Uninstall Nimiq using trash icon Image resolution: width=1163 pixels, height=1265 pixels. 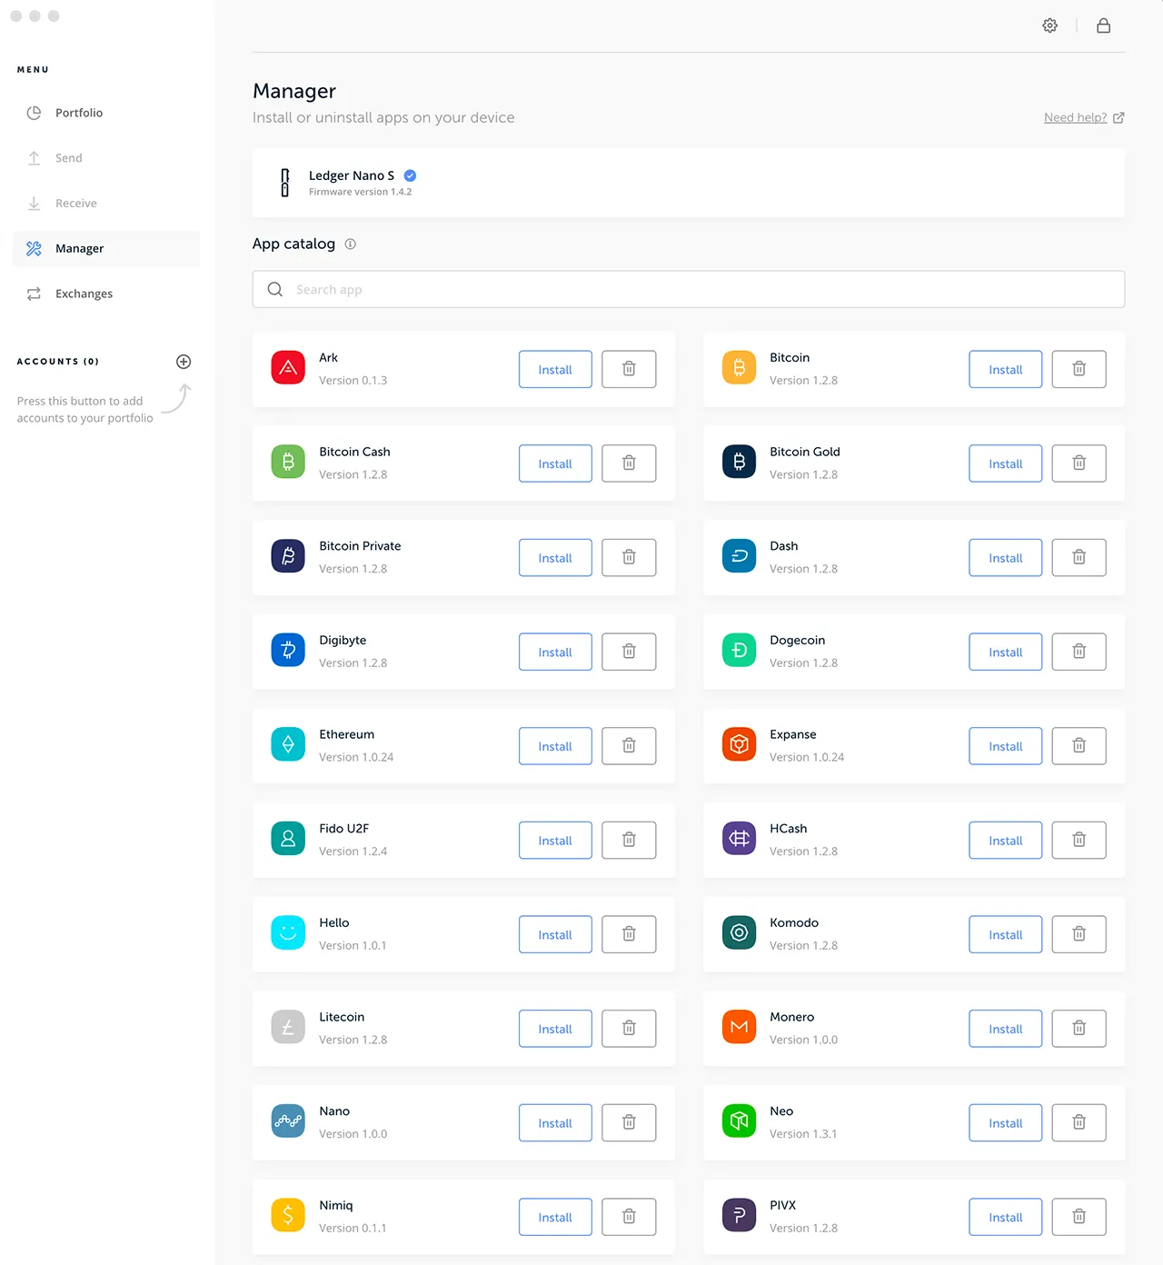click(629, 1217)
